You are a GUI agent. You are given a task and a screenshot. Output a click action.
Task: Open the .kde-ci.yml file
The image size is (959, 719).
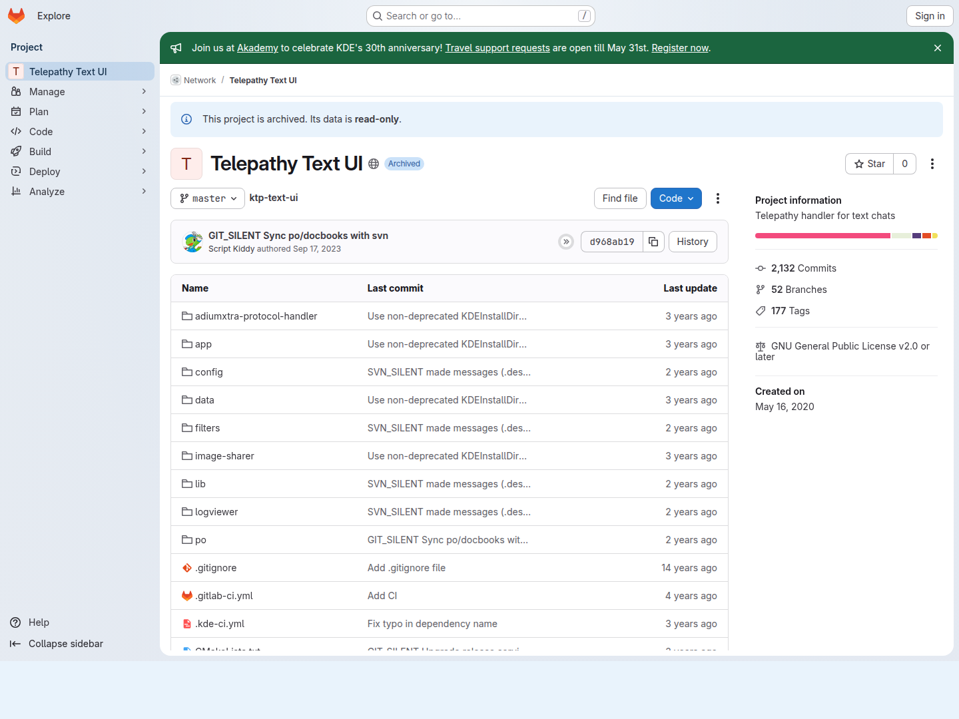coord(220,624)
